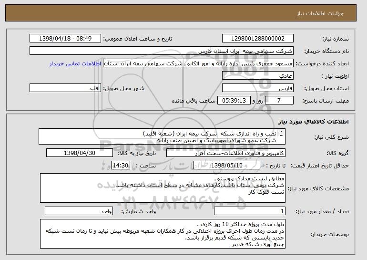Click the line شرکت عضو شورای انفورماتیک
The width and height of the screenshot is (367, 260).
(216, 140)
